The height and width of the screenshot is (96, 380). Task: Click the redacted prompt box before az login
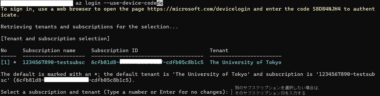pos(37,3)
